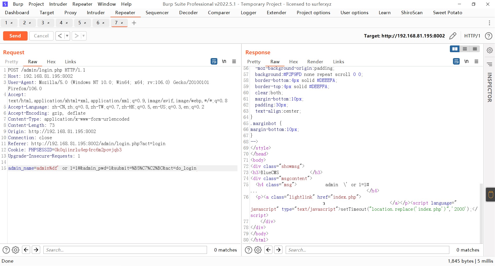The width and height of the screenshot is (495, 266).
Task: Open the ShiroScan extension tab
Action: 412,13
